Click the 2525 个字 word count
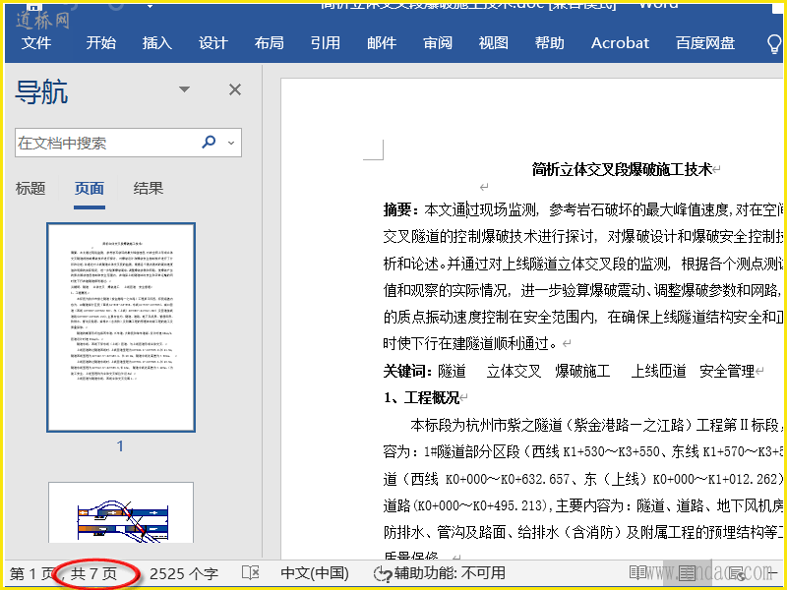Image resolution: width=787 pixels, height=590 pixels. (184, 573)
